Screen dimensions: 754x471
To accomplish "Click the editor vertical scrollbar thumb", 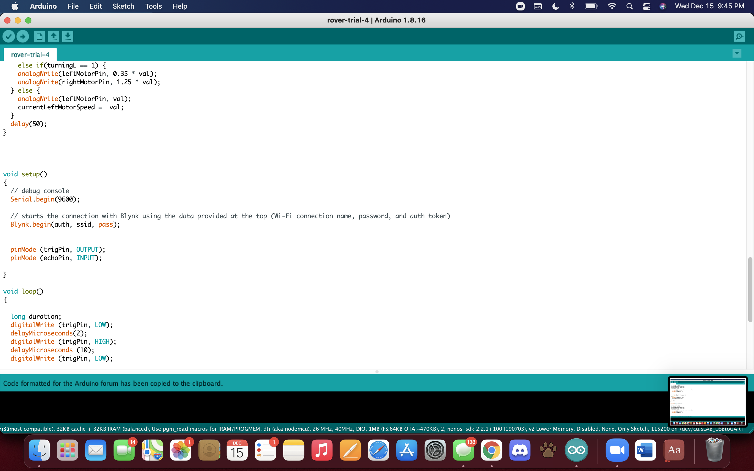I will [x=750, y=290].
